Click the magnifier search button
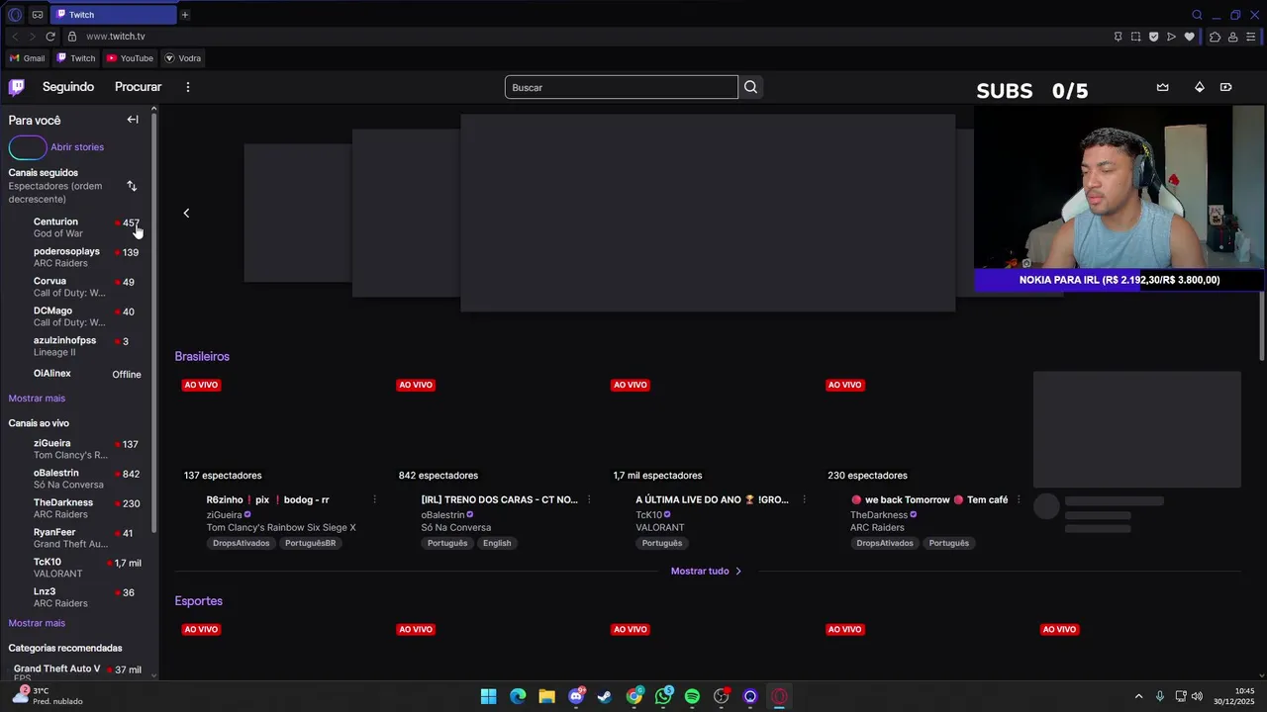 [750, 87]
